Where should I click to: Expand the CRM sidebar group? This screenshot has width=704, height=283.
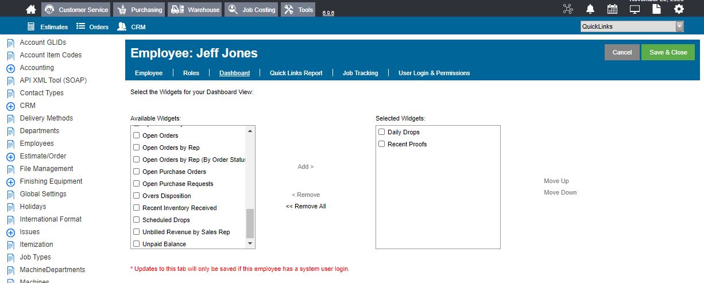[x=10, y=106]
